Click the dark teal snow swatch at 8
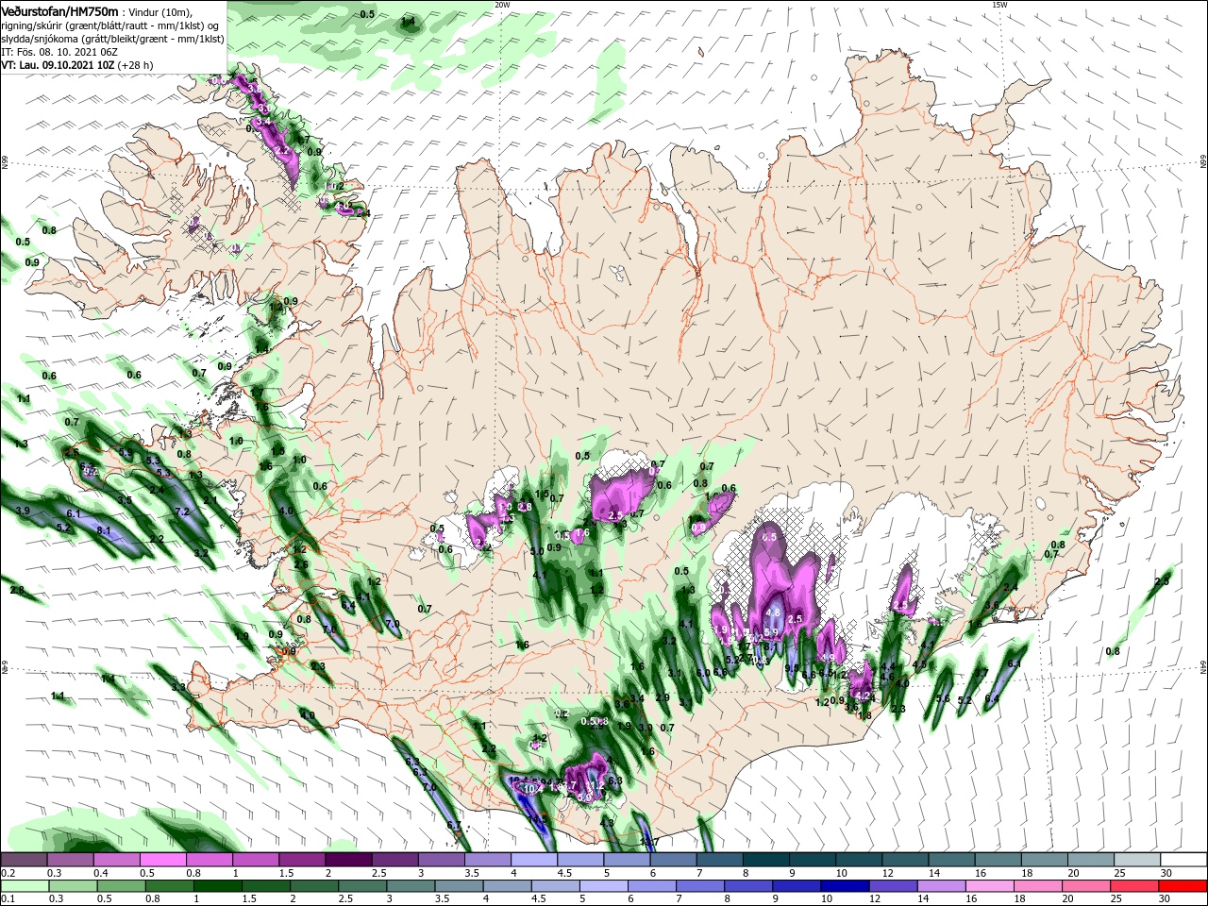The width and height of the screenshot is (1208, 906). point(764,859)
